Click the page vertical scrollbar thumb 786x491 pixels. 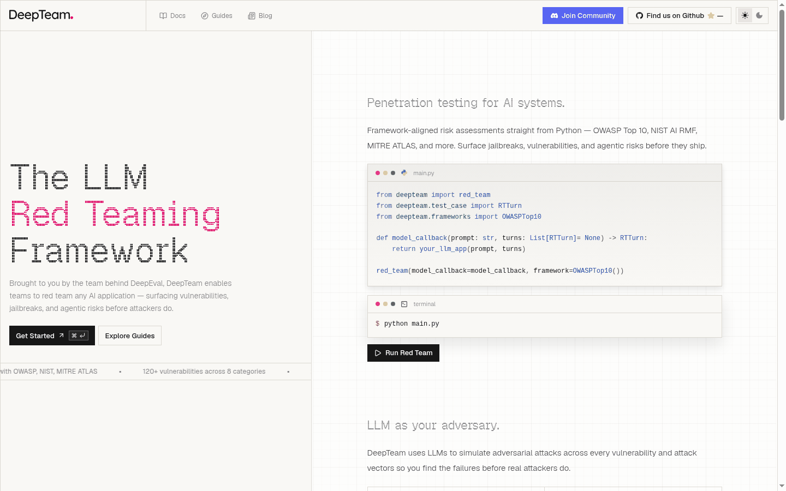click(x=782, y=64)
